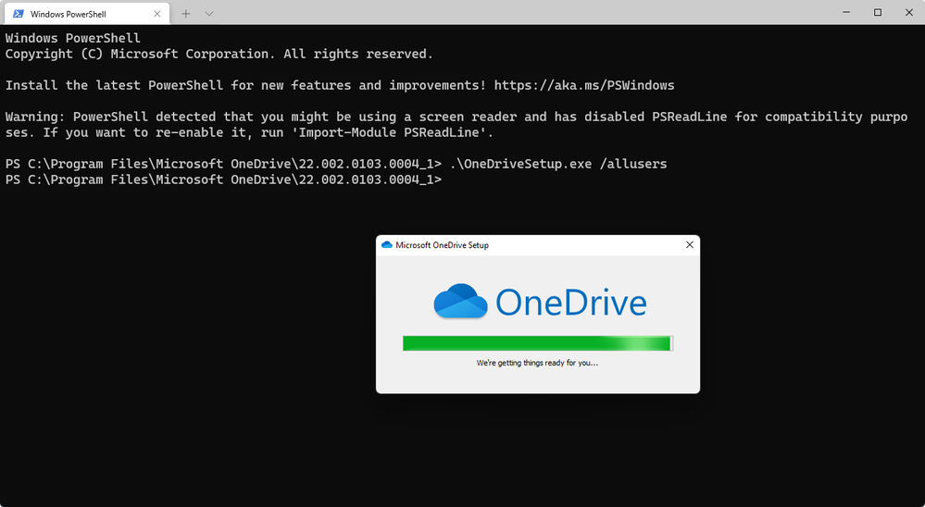Screen dimensions: 925x507
Task: Close the Windows Terminal window
Action: (909, 12)
